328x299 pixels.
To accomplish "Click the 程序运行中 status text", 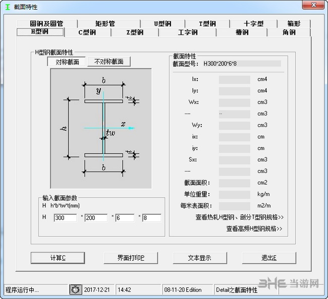I will (22, 290).
